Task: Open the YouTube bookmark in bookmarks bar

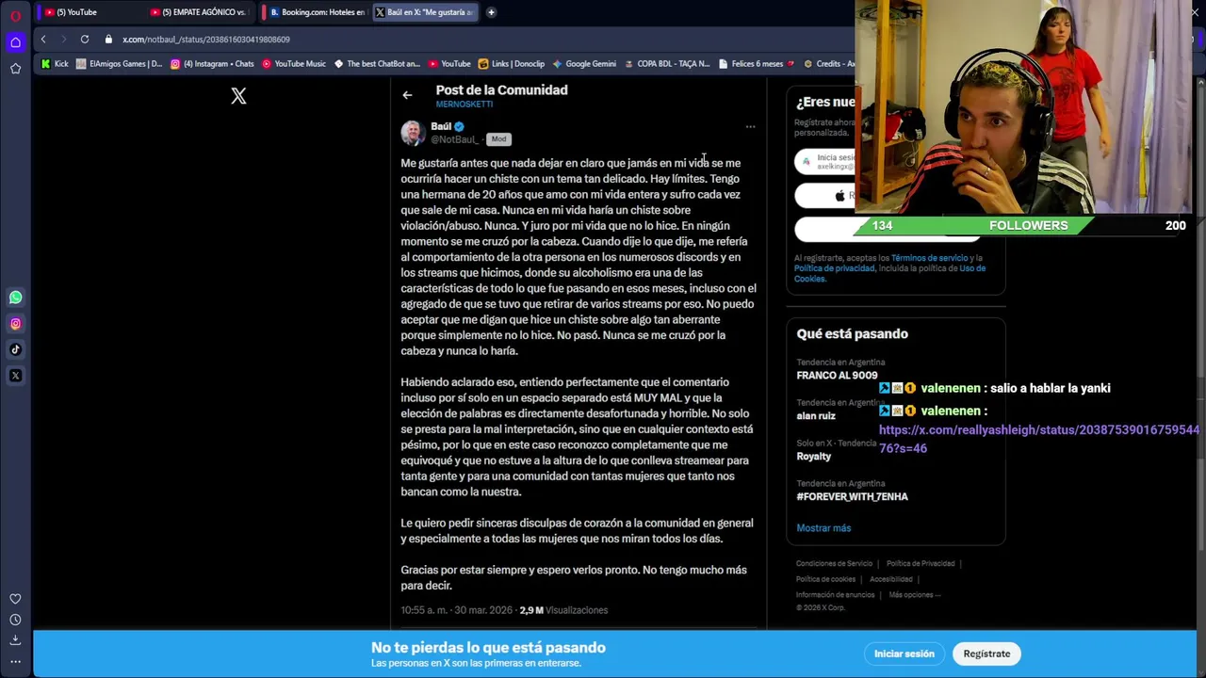Action: point(449,64)
